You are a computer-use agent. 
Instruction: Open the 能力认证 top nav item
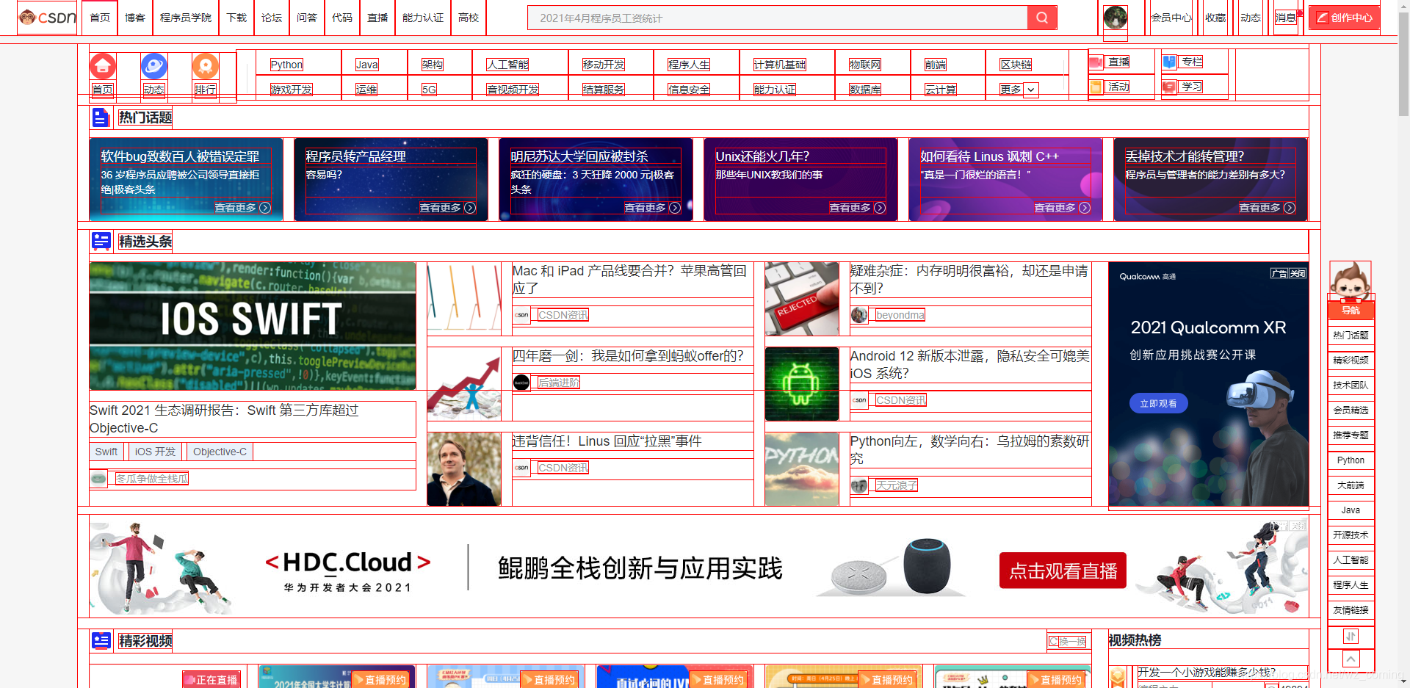(423, 18)
